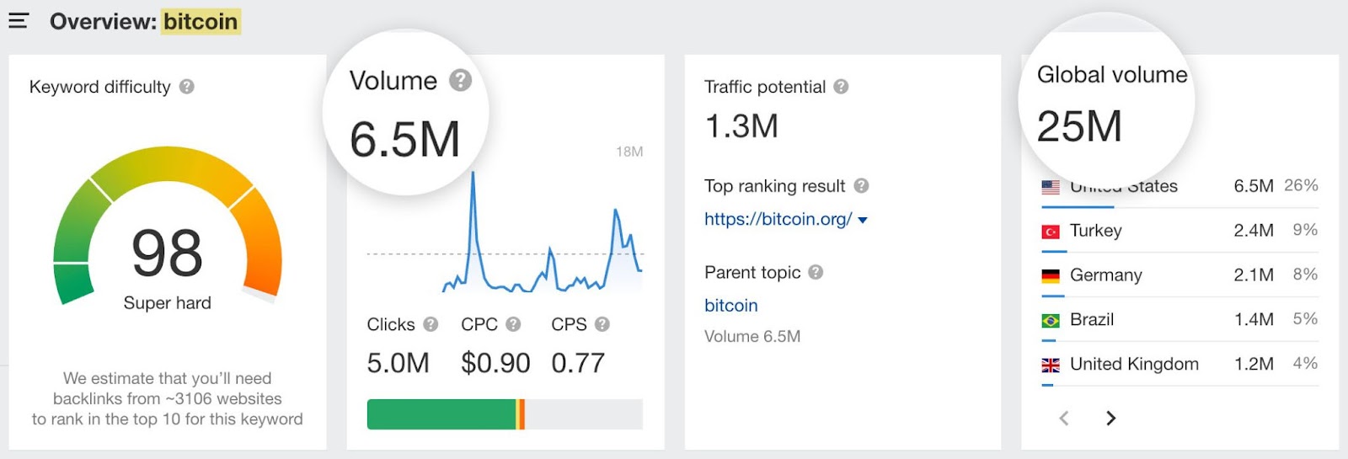
Task: Open Parent topic help tooltip
Action: 816,272
